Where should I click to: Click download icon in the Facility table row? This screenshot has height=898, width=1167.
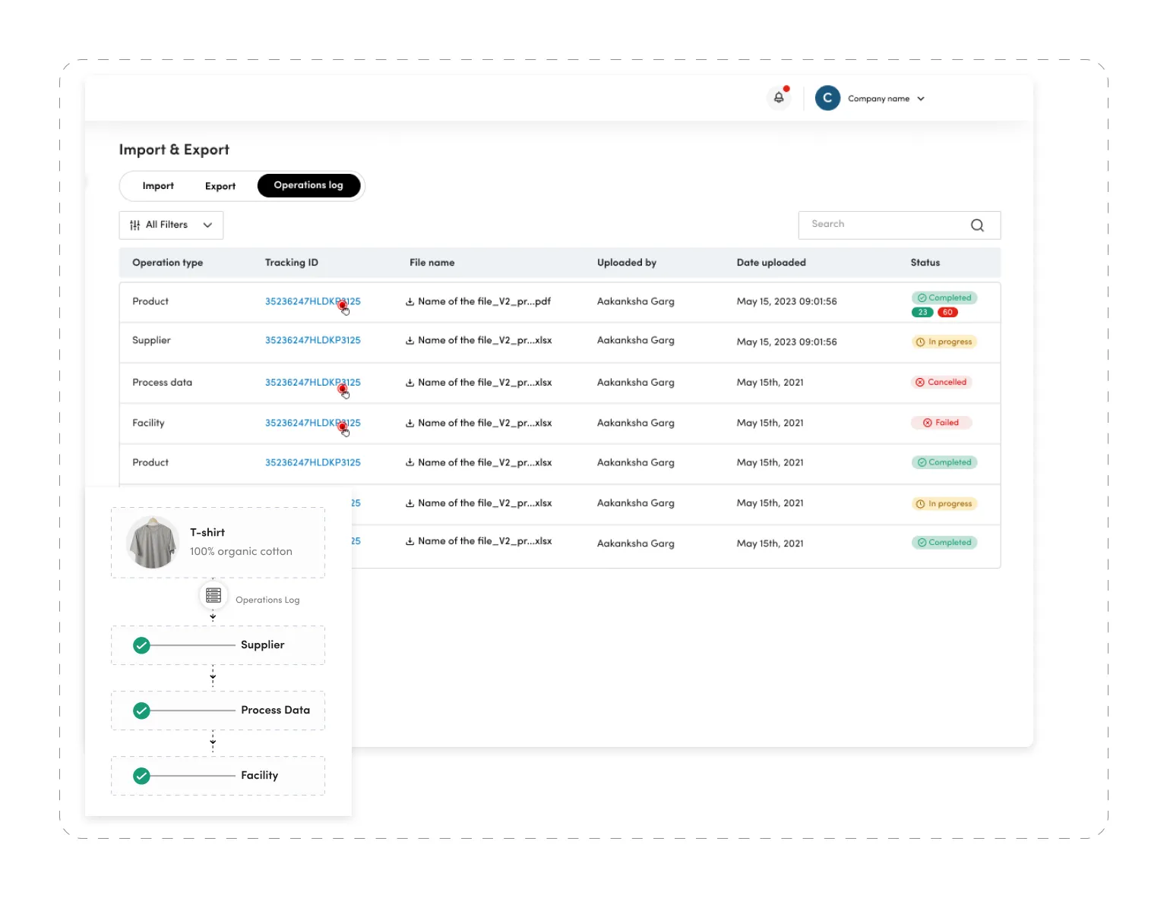410,424
